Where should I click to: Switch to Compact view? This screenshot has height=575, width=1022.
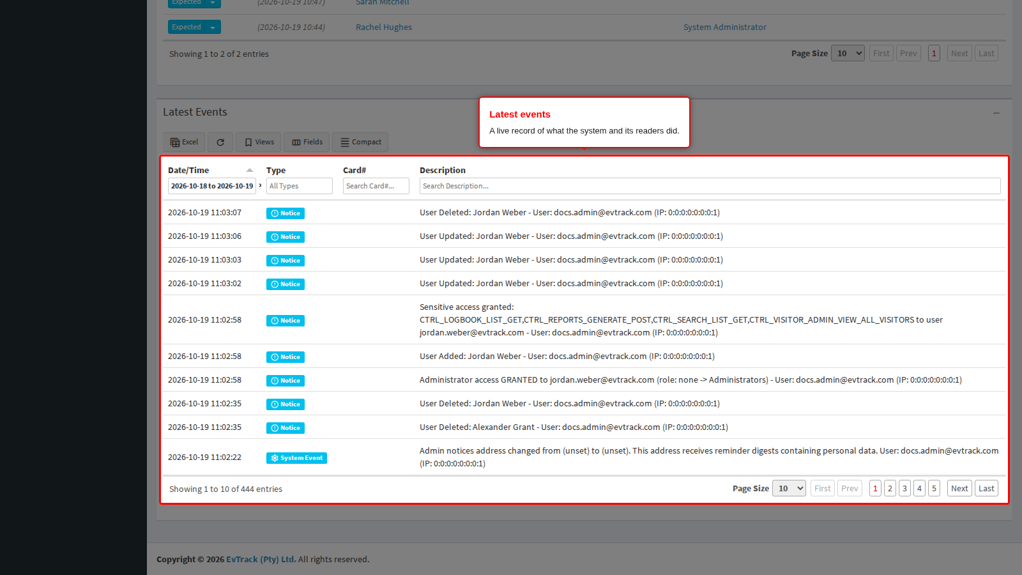coord(360,142)
